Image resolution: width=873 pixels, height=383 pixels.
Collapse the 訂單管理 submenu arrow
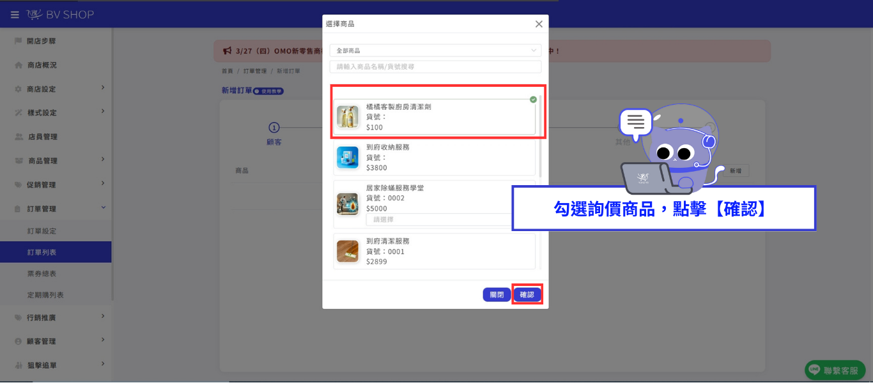click(103, 208)
